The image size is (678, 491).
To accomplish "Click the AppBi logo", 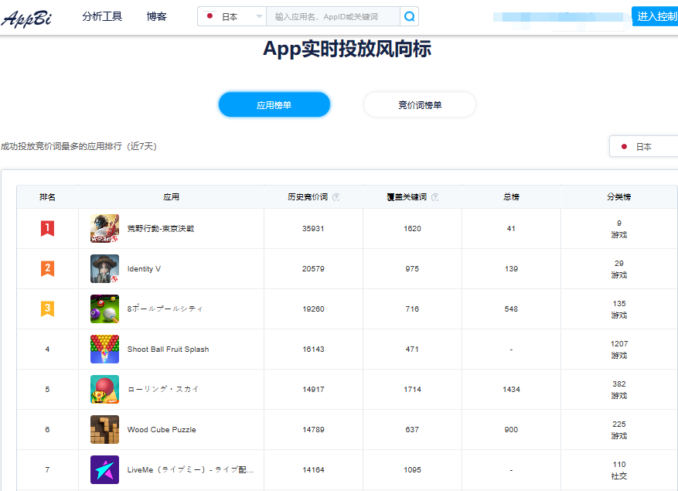I will [x=28, y=15].
